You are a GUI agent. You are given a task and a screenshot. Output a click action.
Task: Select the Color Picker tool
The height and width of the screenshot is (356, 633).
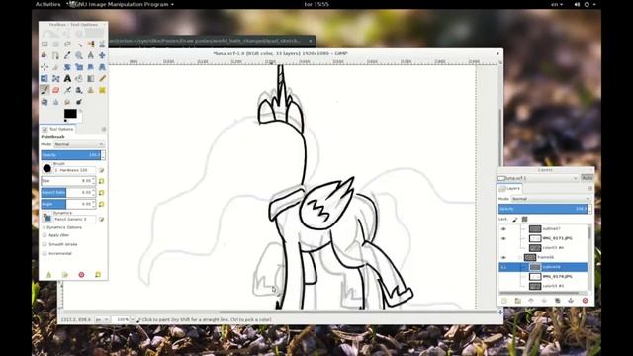[67, 55]
